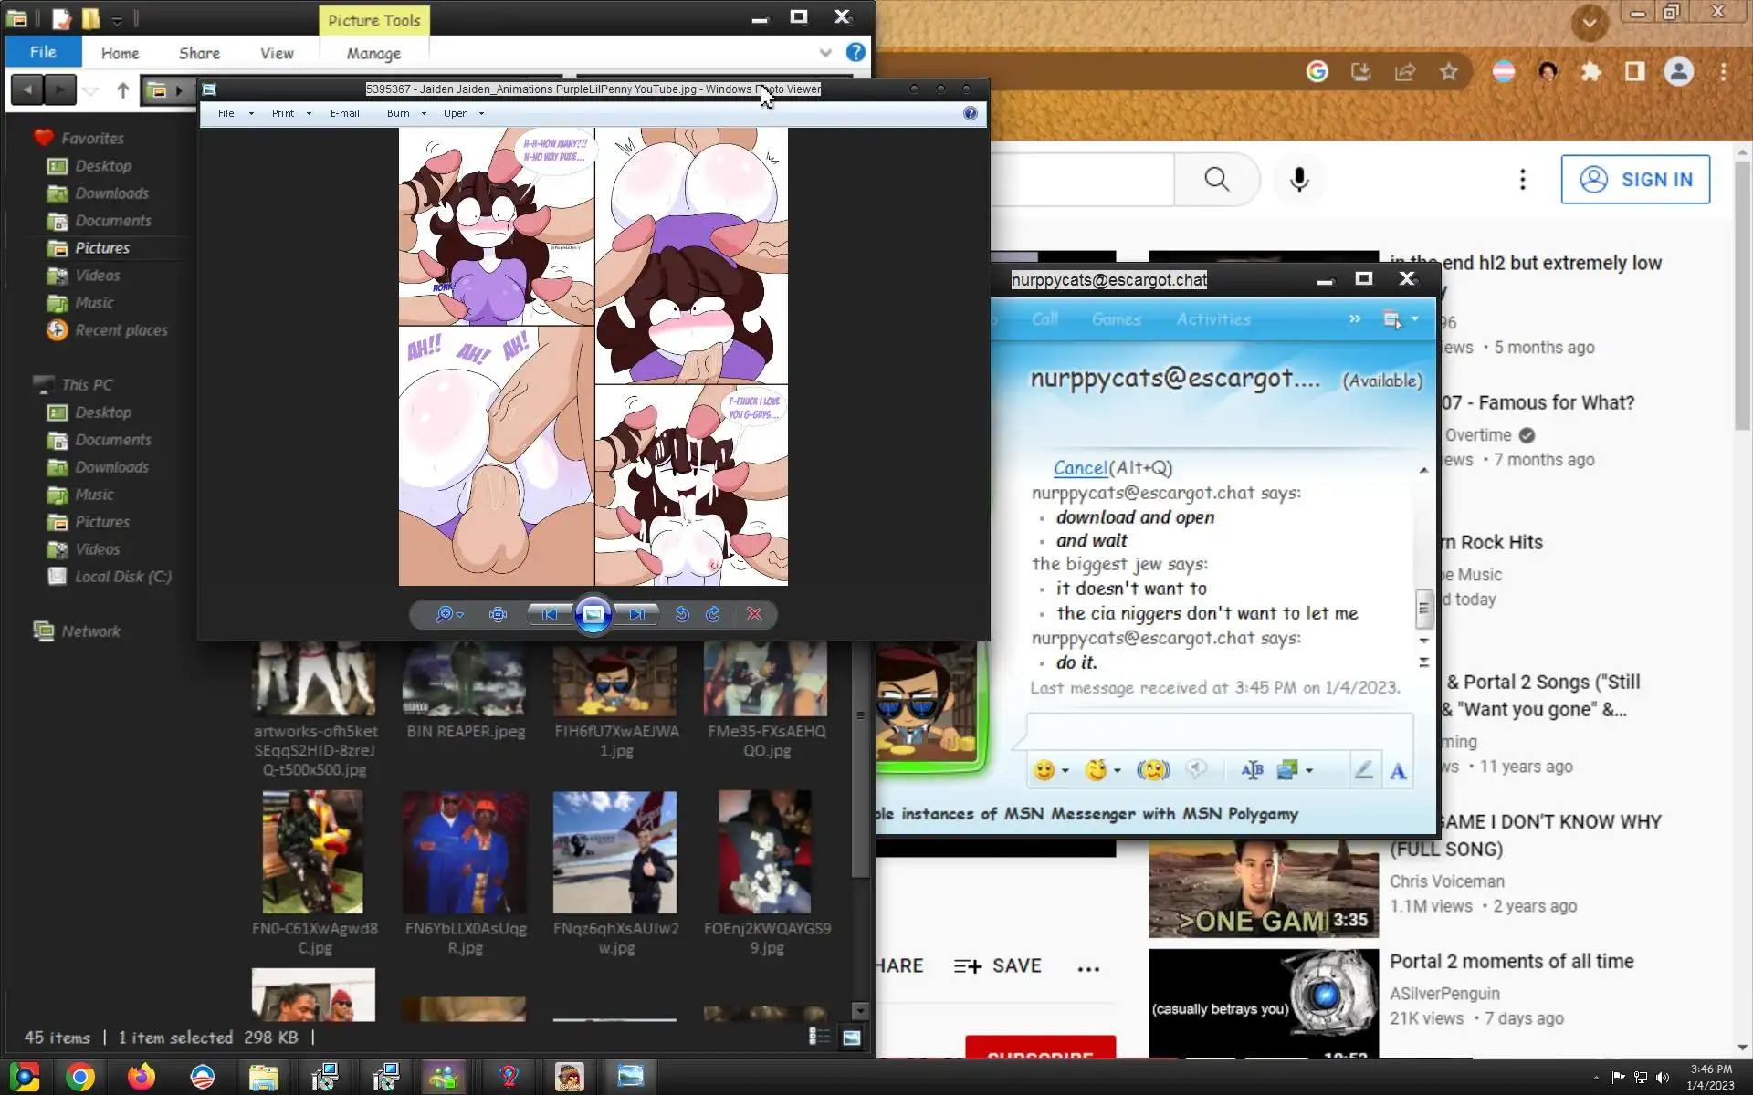Toggle the Chrome side panel button
Image resolution: width=1753 pixels, height=1095 pixels.
point(1634,72)
